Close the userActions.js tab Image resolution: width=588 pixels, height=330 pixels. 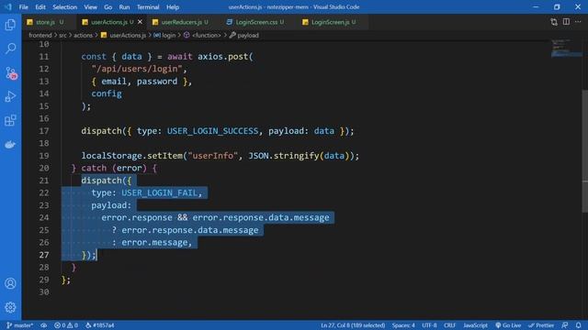140,22
